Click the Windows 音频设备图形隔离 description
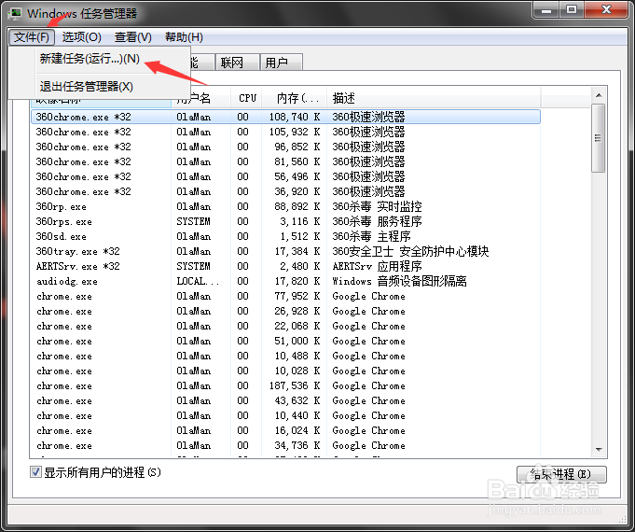 [399, 281]
